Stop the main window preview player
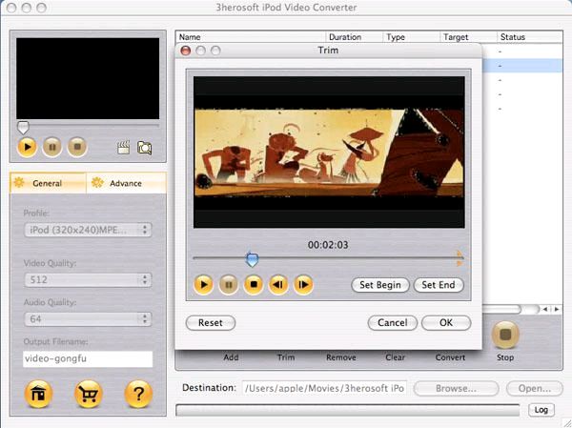 point(77,148)
